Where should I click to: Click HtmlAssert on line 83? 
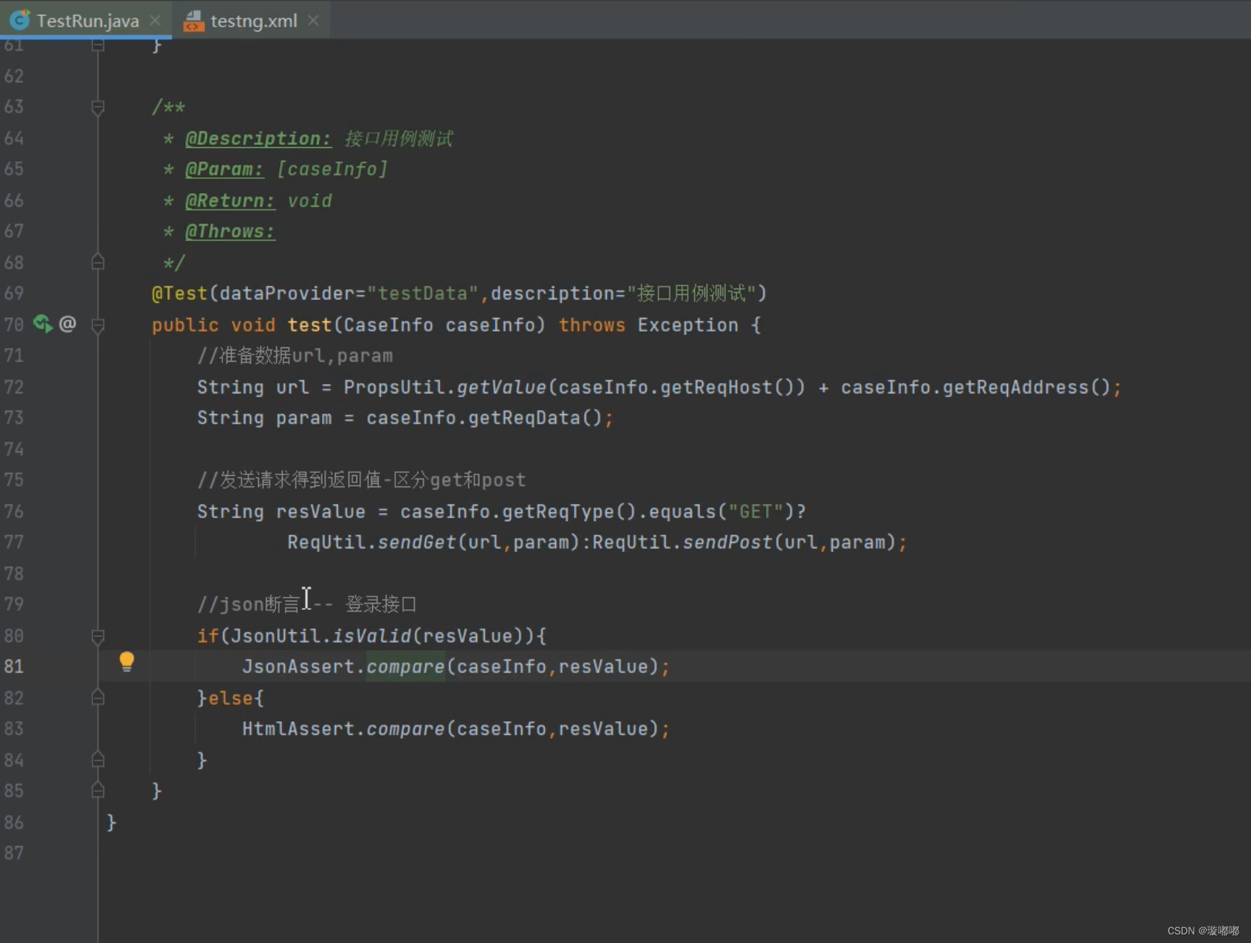[298, 728]
